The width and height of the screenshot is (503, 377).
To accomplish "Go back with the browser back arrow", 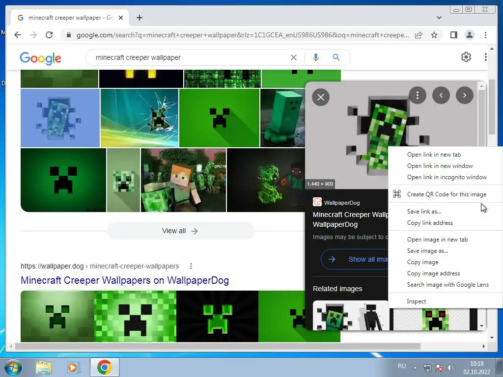I will click(x=18, y=35).
